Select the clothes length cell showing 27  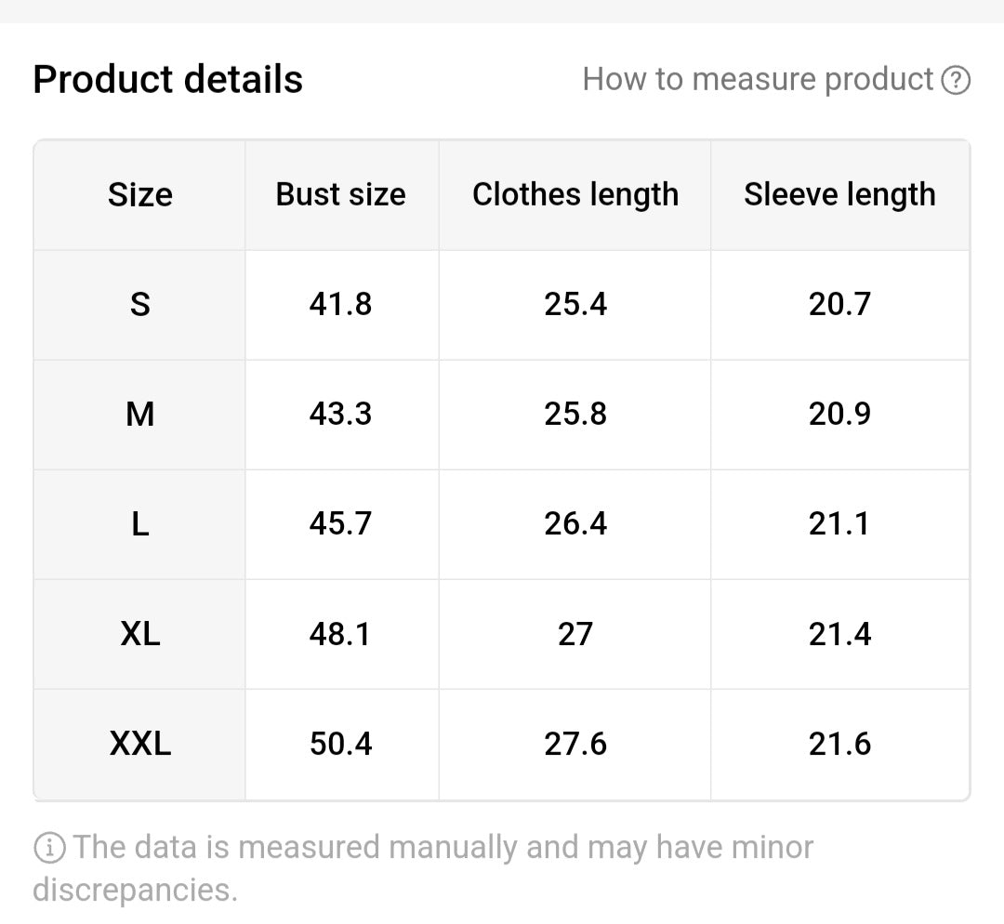coord(575,634)
